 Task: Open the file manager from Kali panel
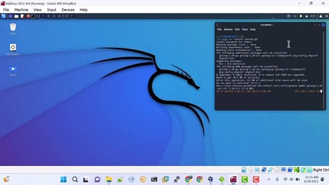click(x=16, y=16)
